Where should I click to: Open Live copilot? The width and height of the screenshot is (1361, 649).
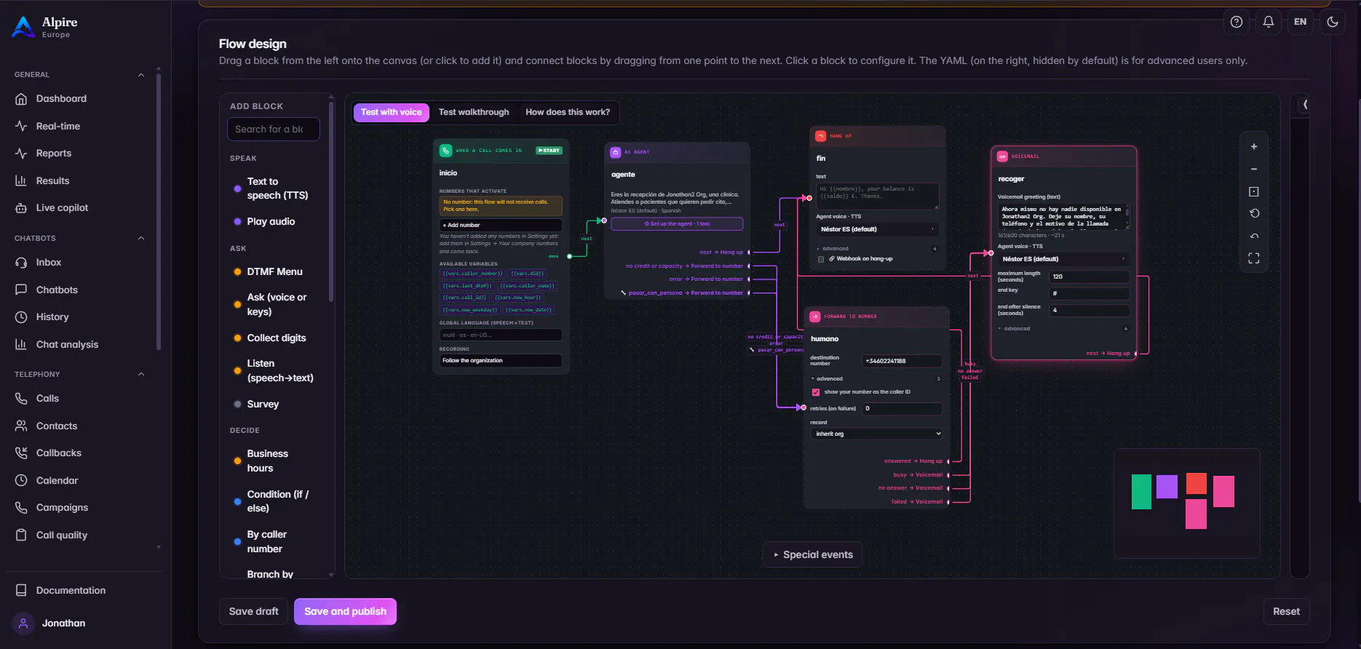tap(62, 208)
